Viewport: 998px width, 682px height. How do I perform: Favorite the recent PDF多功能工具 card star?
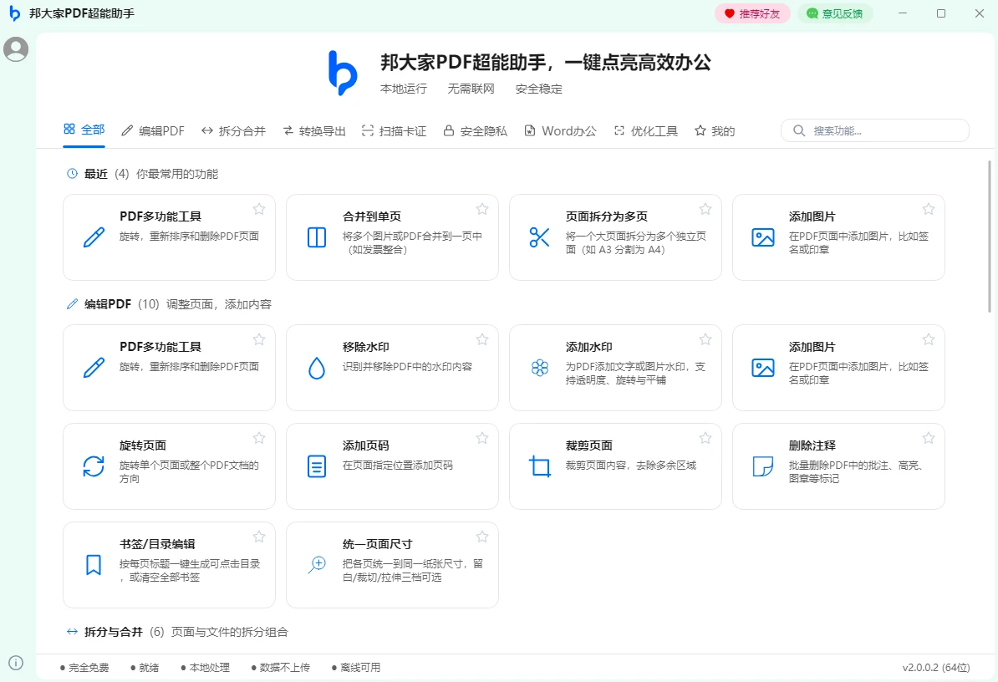coord(259,209)
